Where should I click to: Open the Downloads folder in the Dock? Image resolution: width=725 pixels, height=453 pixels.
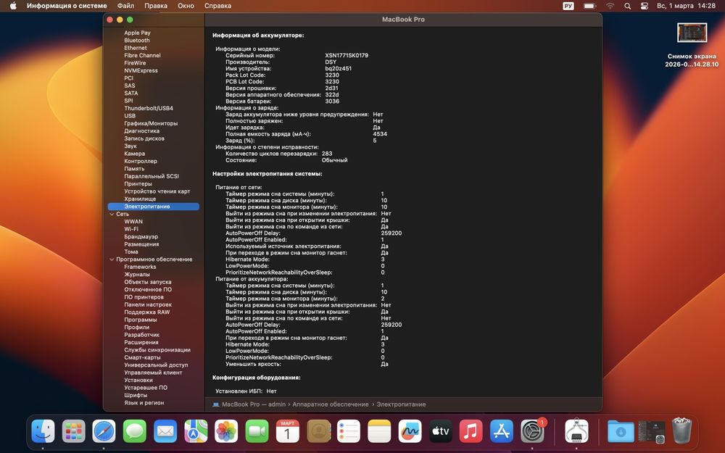click(621, 431)
